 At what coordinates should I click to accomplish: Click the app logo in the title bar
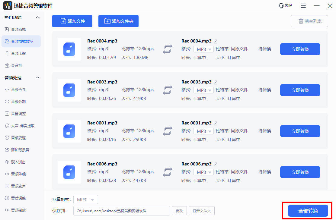click(8, 5)
